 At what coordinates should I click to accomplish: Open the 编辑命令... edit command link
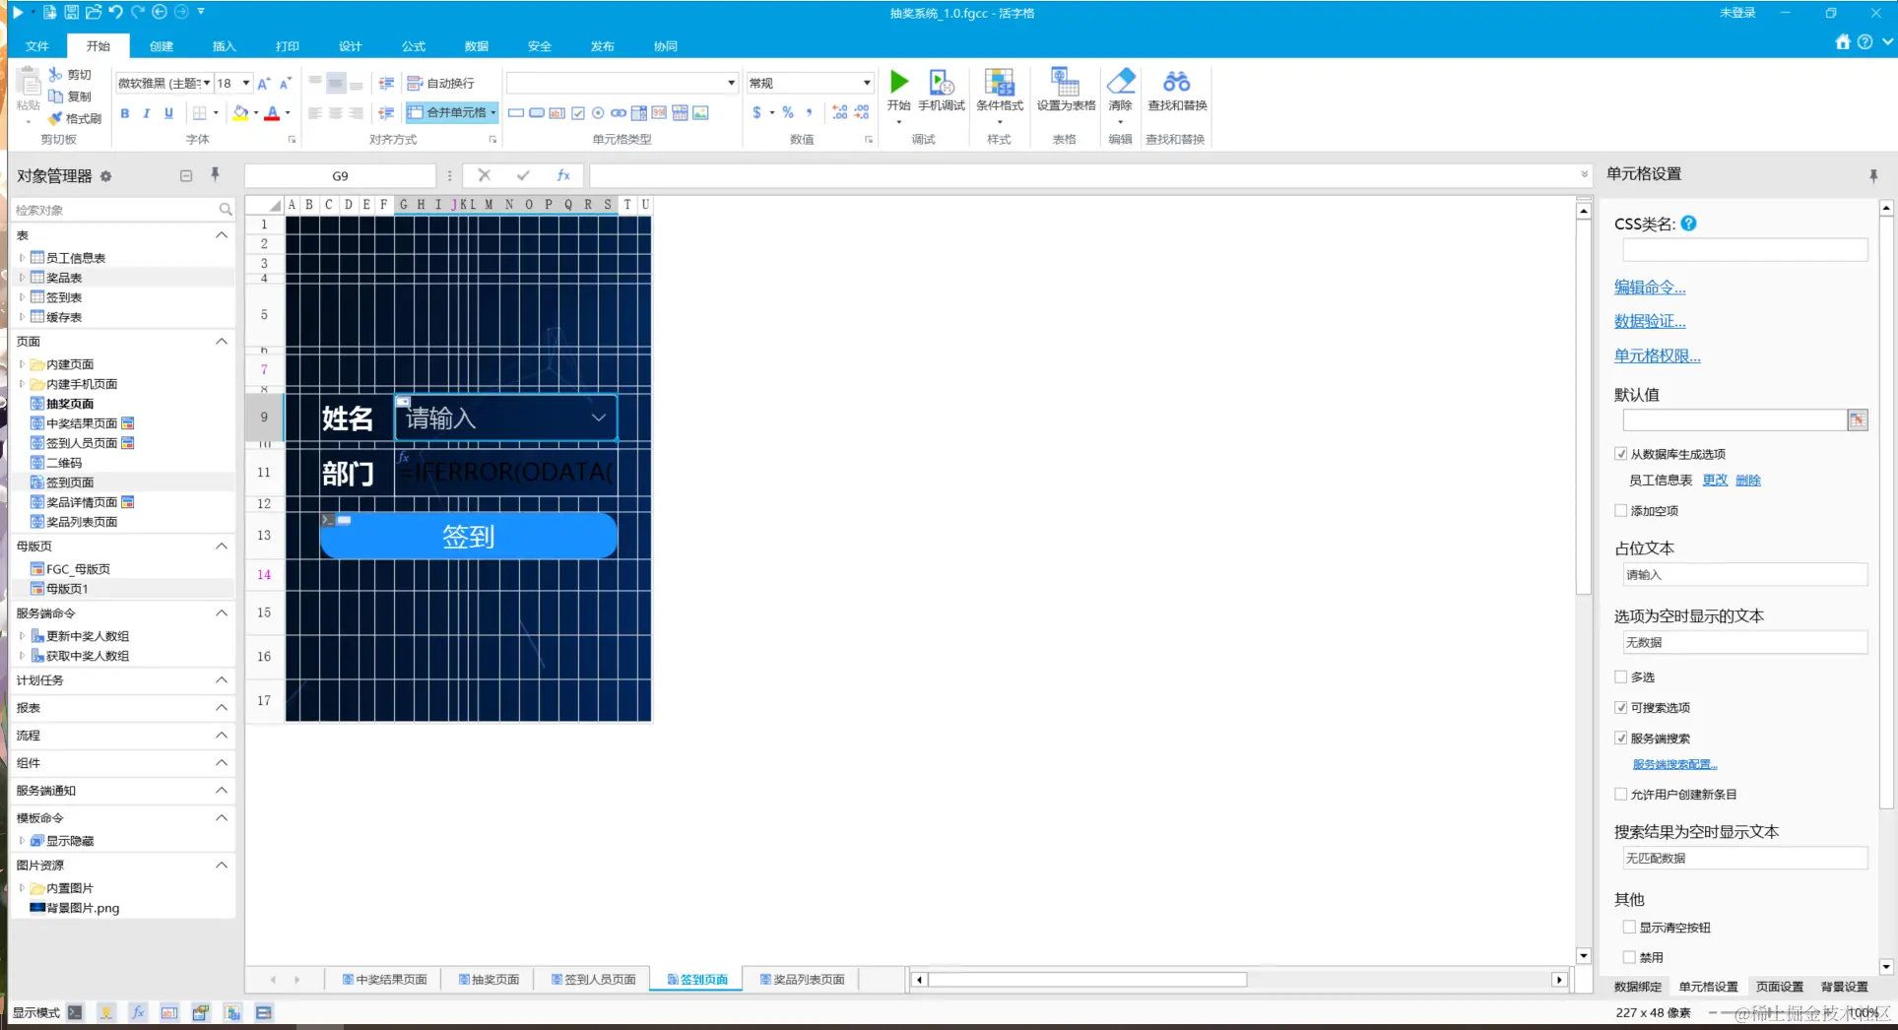(1650, 288)
